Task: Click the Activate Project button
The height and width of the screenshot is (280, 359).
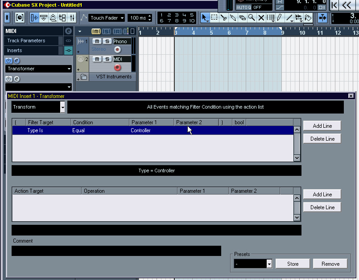Action: pos(7,18)
